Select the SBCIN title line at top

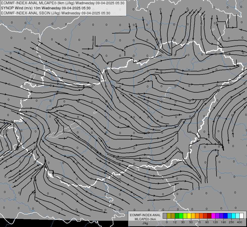pyautogui.click(x=56, y=13)
